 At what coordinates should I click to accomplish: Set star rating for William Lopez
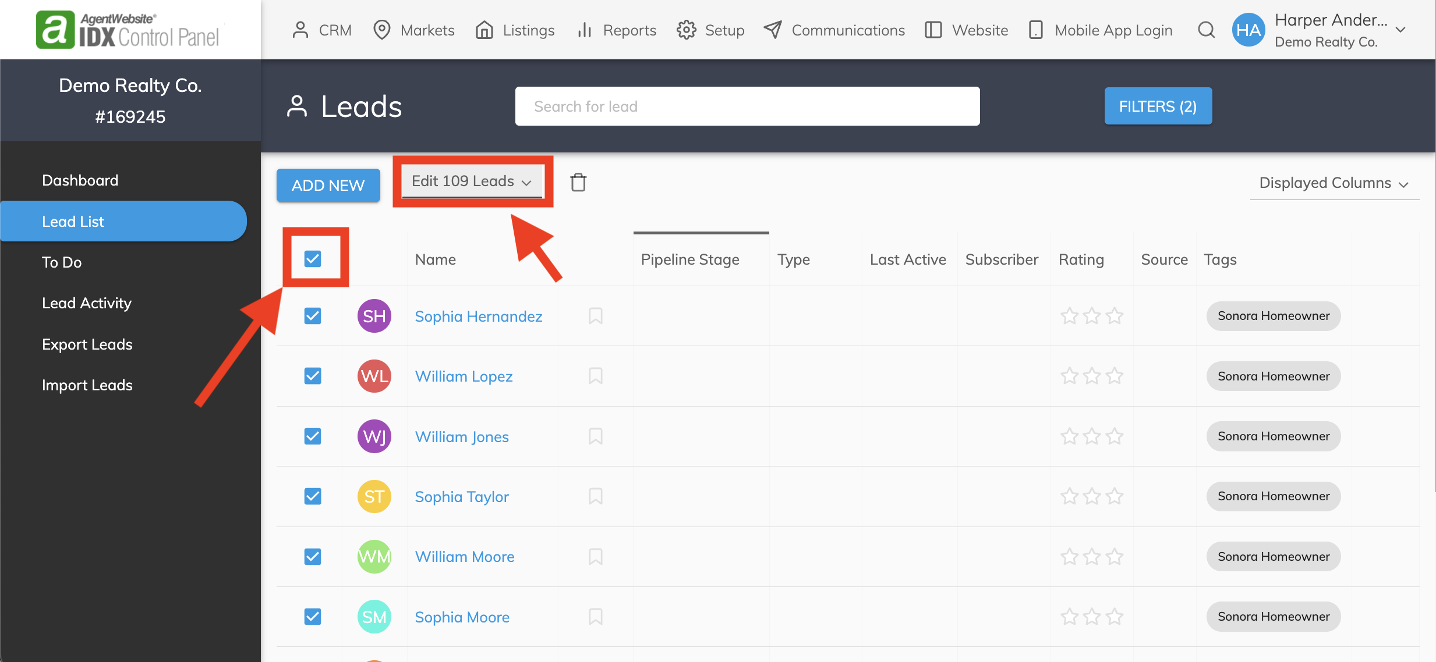point(1092,376)
